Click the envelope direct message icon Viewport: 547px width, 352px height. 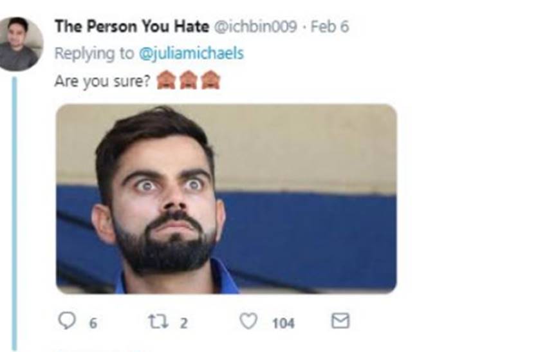pyautogui.click(x=340, y=321)
